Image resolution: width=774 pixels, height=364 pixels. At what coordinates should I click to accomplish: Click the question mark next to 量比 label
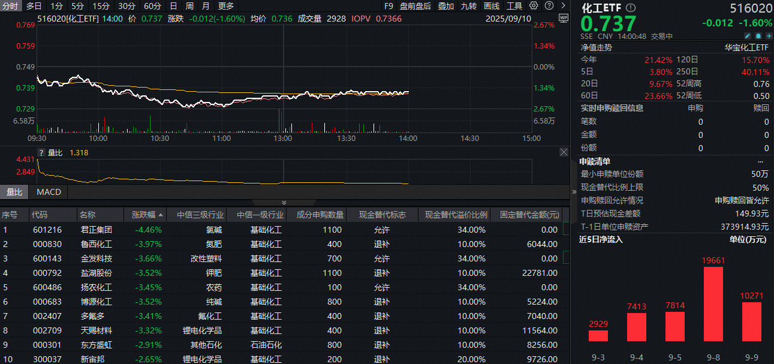click(x=41, y=153)
